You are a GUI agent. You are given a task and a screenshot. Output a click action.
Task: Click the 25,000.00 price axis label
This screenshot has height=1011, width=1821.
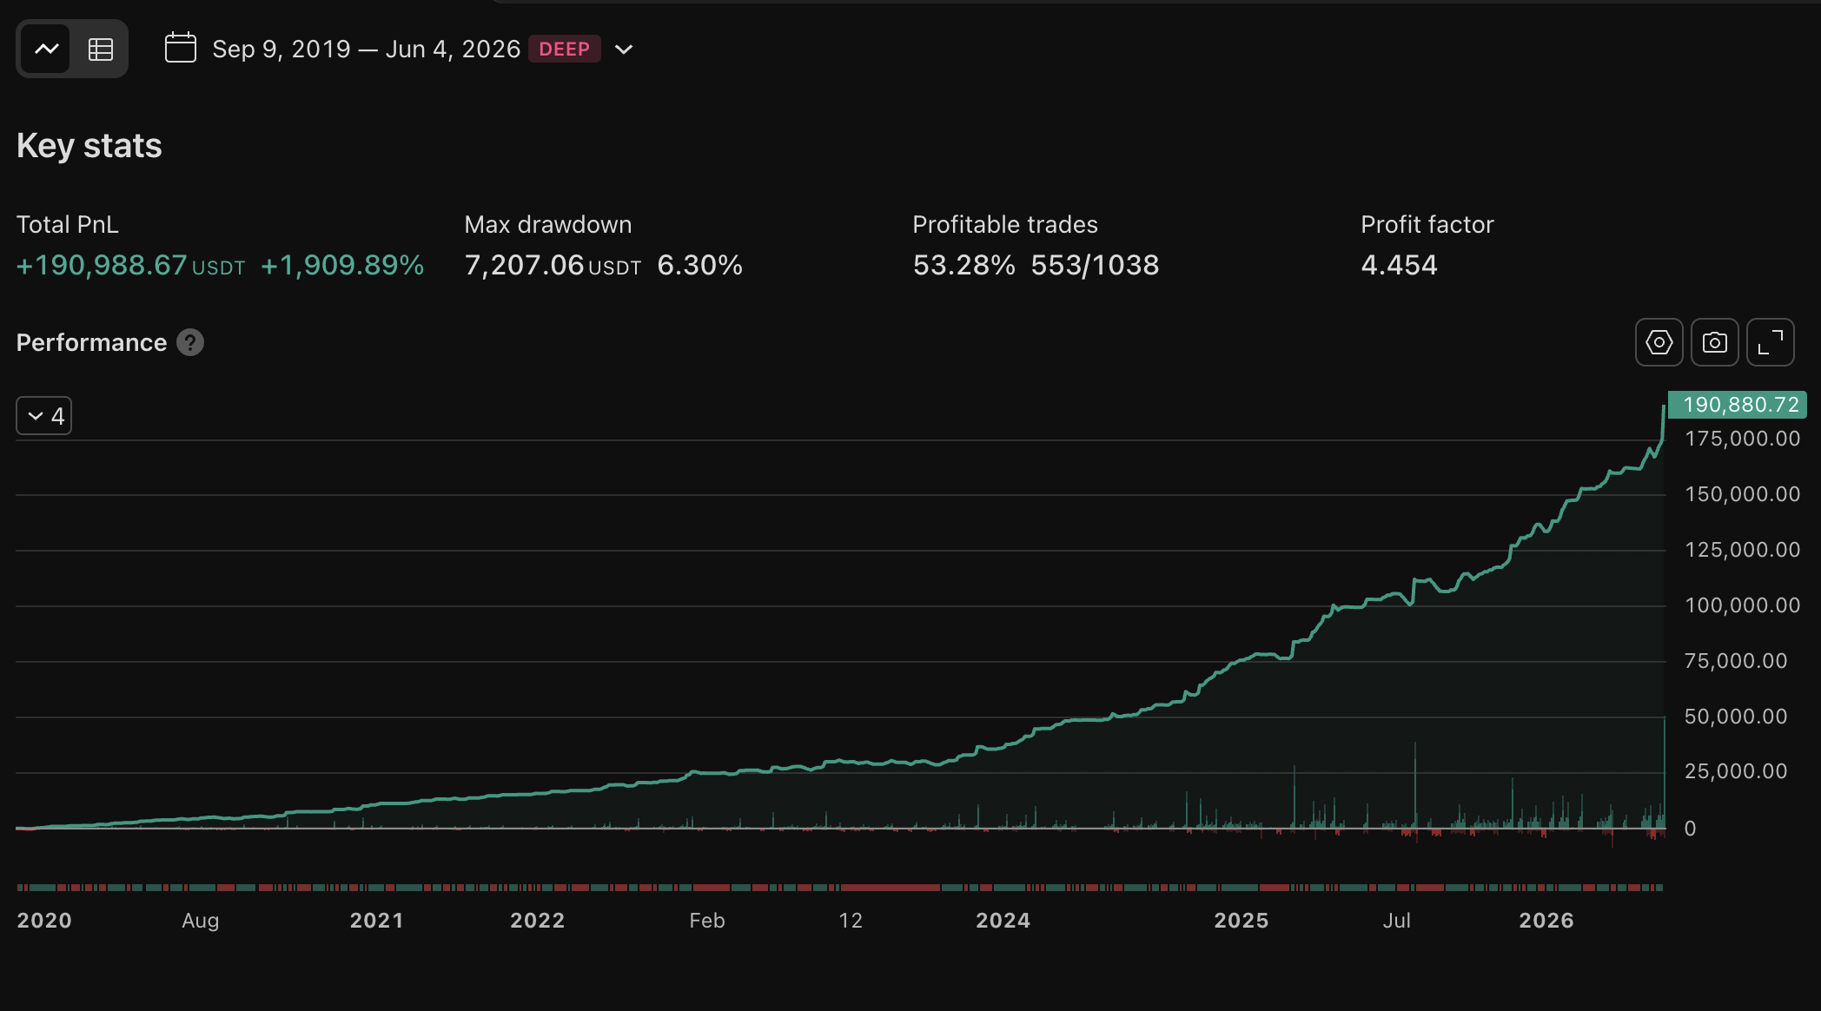(x=1735, y=771)
